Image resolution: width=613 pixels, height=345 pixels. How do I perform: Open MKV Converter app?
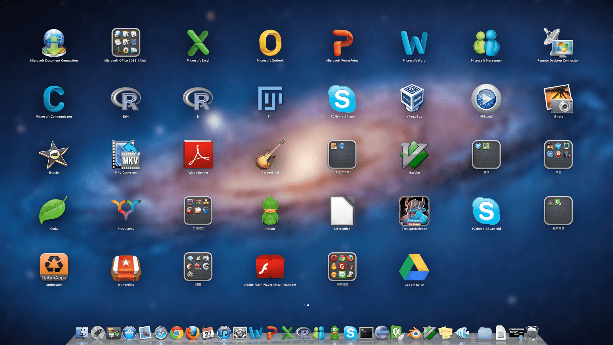pos(126,155)
